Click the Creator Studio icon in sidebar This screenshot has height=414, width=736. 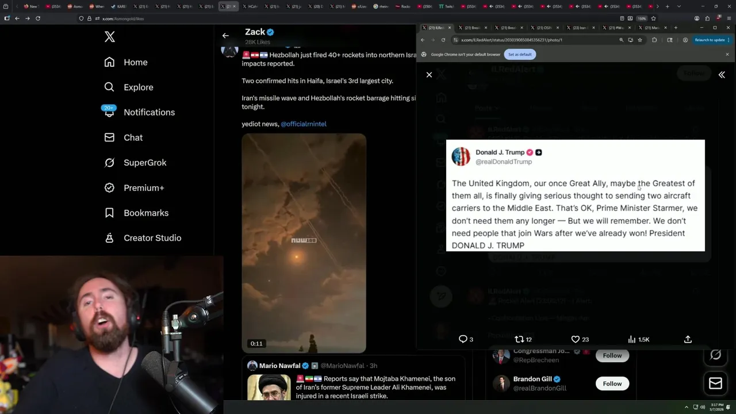pyautogui.click(x=109, y=237)
